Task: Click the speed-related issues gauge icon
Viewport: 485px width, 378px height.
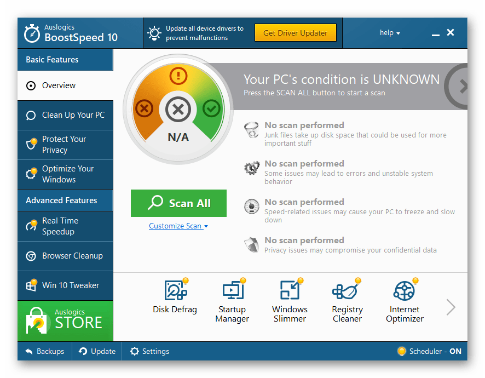Action: tap(252, 207)
